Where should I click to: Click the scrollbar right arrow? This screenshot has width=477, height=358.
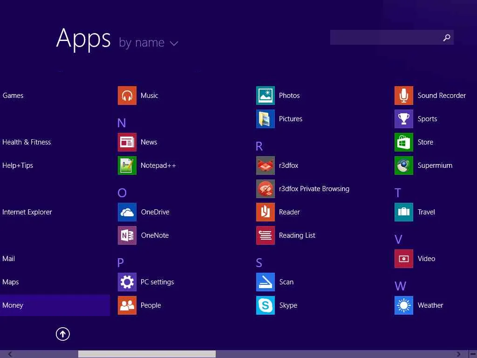[458, 354]
